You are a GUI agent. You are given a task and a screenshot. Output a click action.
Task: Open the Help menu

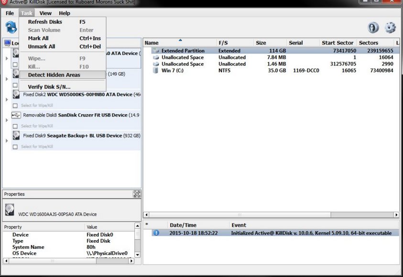(x=64, y=13)
